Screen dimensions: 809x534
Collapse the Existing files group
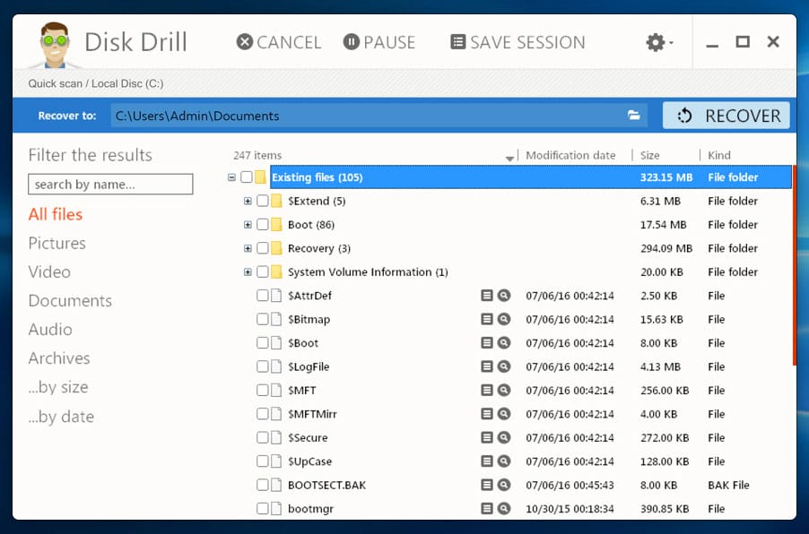coord(232,177)
